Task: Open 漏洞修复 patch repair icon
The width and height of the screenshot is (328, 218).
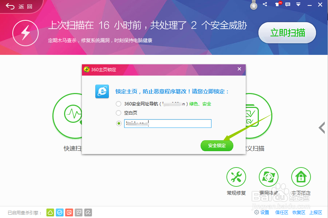Action: point(269,177)
